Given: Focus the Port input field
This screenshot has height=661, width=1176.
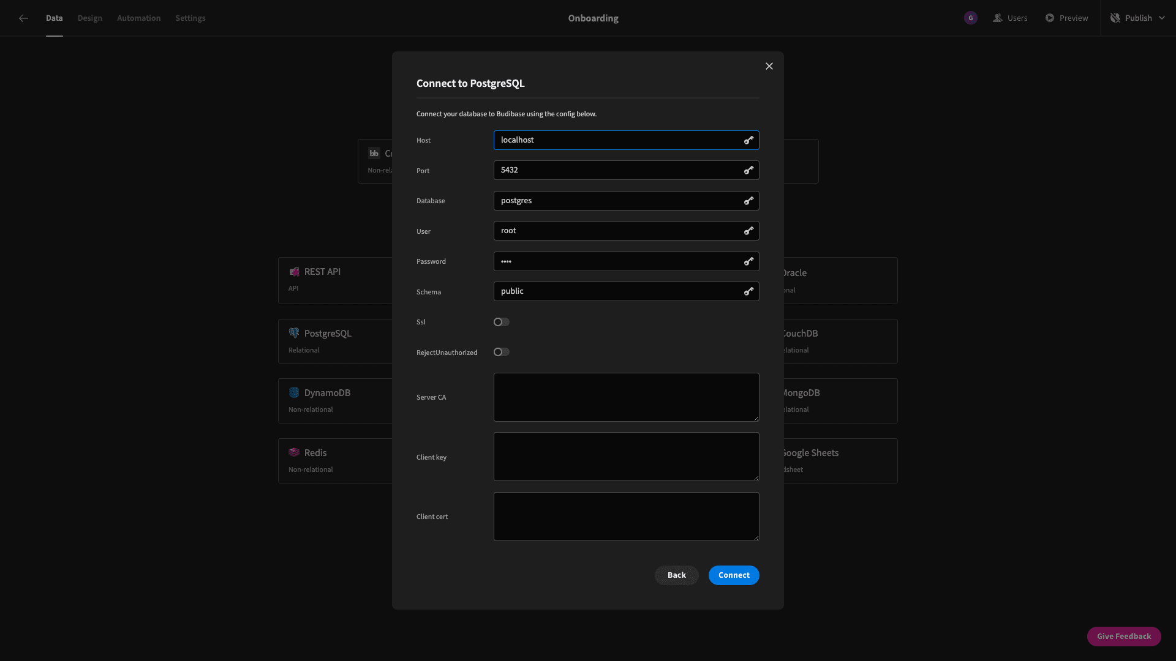Looking at the screenshot, I should (626, 170).
